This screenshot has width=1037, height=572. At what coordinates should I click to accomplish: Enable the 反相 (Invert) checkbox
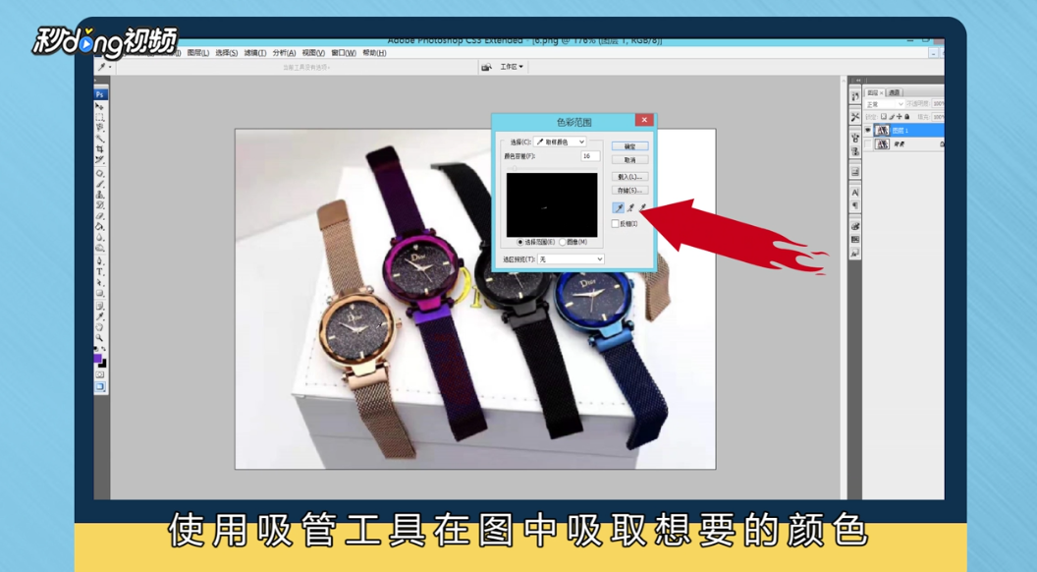tap(615, 224)
